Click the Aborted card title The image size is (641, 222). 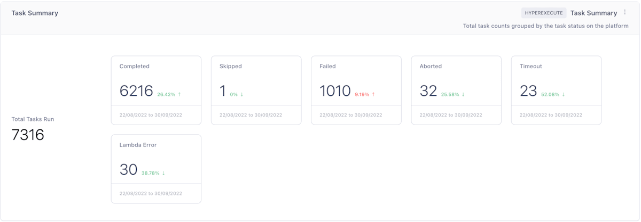point(431,67)
